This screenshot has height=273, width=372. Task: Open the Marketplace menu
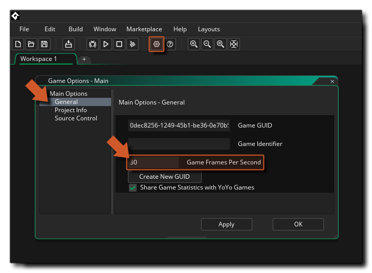pos(144,29)
